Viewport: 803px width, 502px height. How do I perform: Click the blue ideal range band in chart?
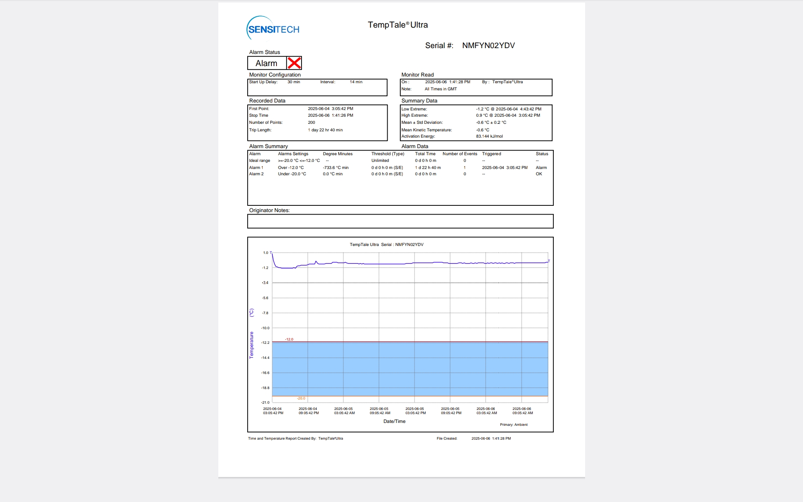pos(410,369)
